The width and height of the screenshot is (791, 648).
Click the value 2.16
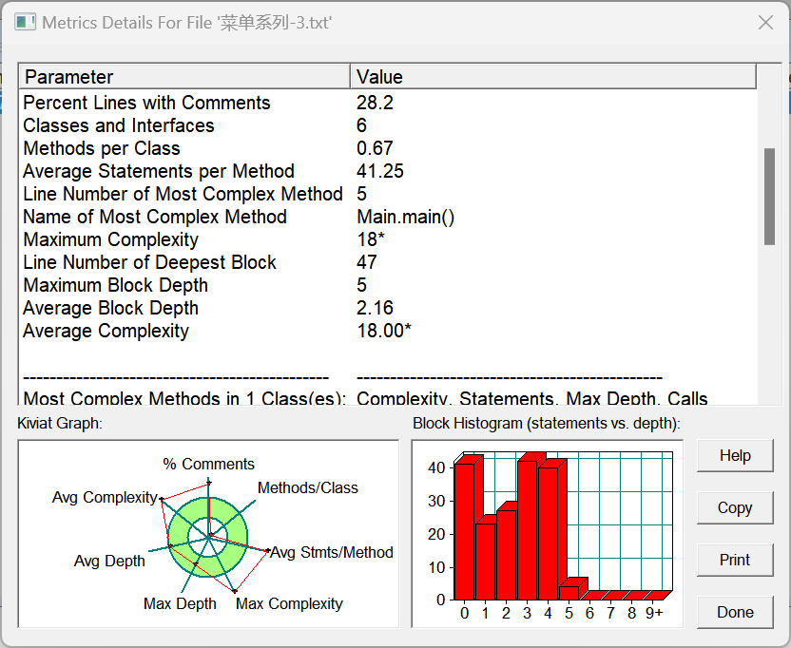pyautogui.click(x=375, y=308)
